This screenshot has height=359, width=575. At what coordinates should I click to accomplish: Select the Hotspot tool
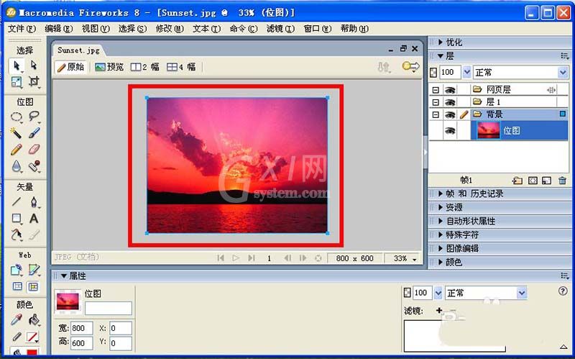point(17,271)
